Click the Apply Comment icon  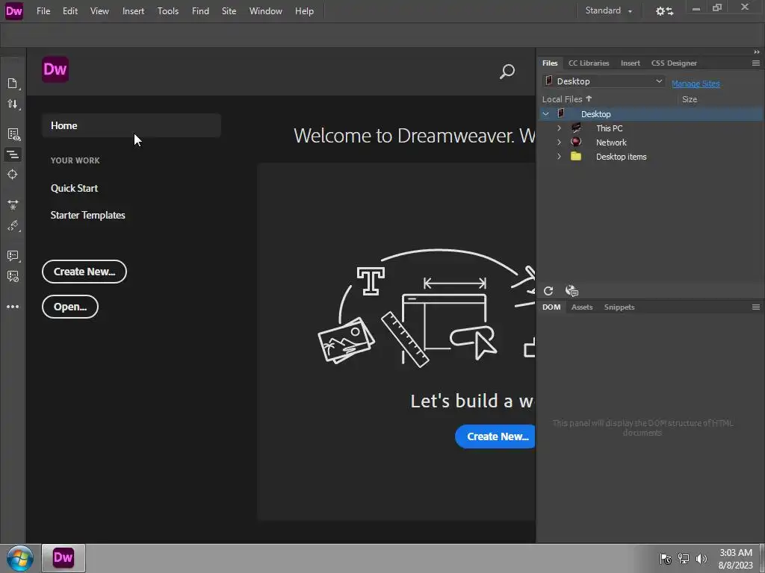[x=13, y=255]
